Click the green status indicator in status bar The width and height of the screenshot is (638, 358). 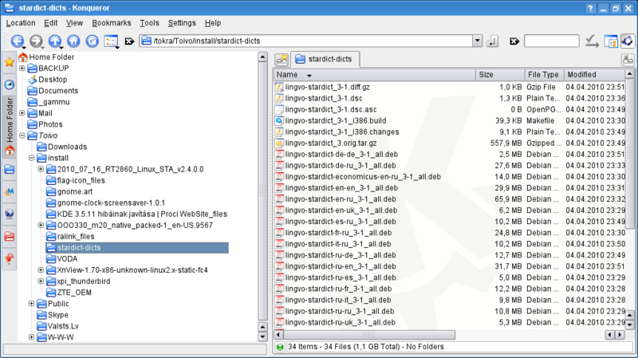pos(280,347)
